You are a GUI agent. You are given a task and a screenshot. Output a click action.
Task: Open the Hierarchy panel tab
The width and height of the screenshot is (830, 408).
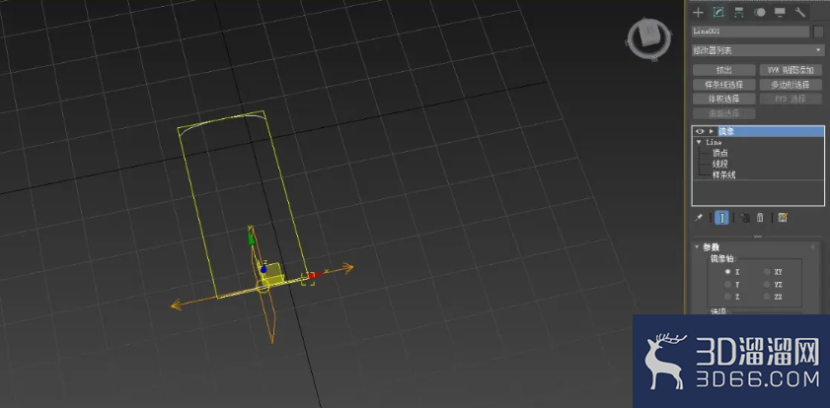[x=739, y=12]
